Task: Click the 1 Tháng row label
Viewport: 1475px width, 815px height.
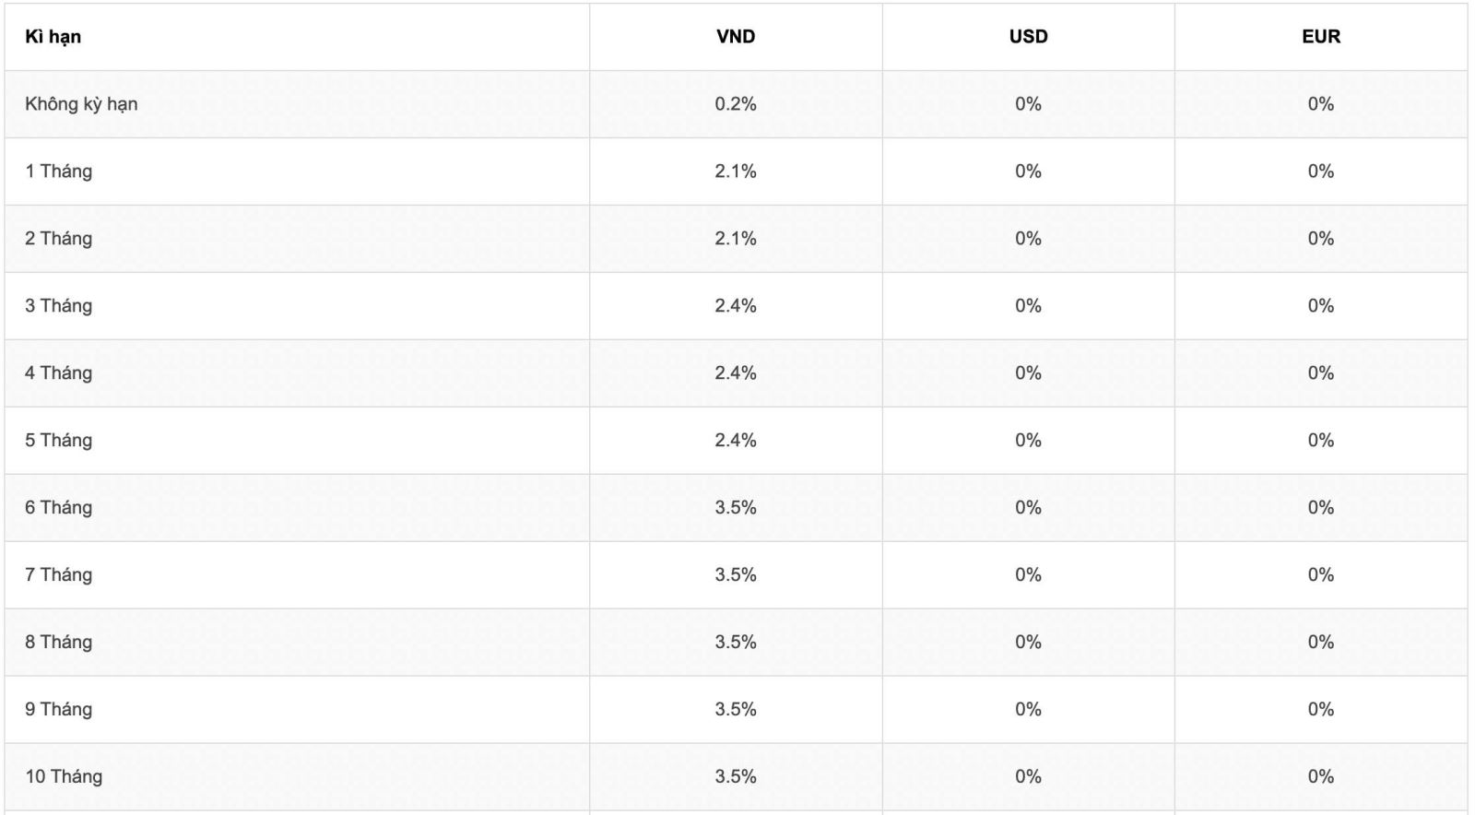Action: (x=58, y=171)
